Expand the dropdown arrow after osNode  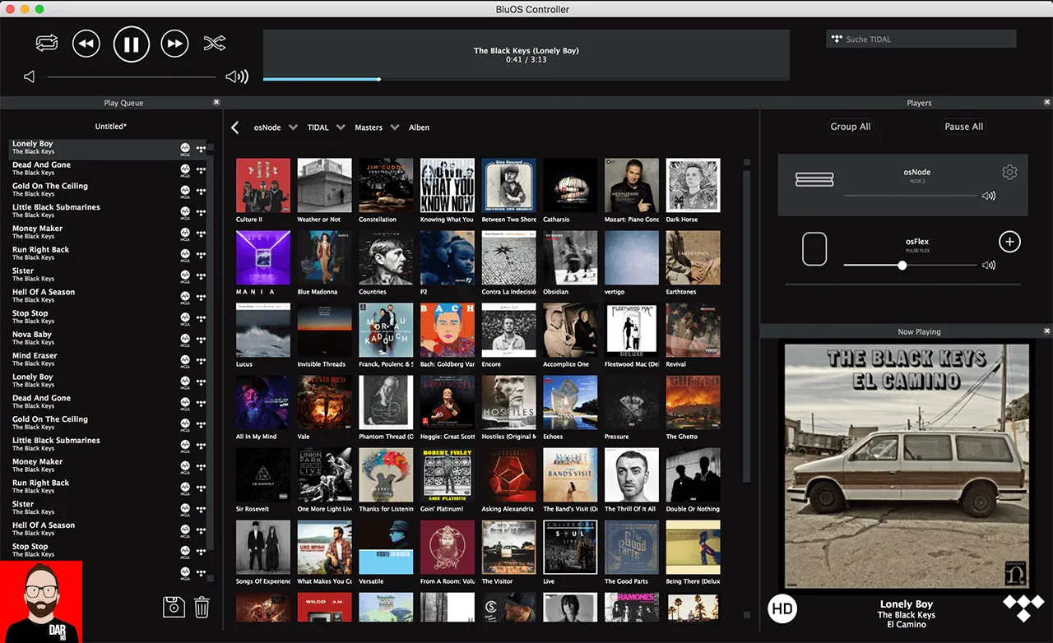(293, 127)
